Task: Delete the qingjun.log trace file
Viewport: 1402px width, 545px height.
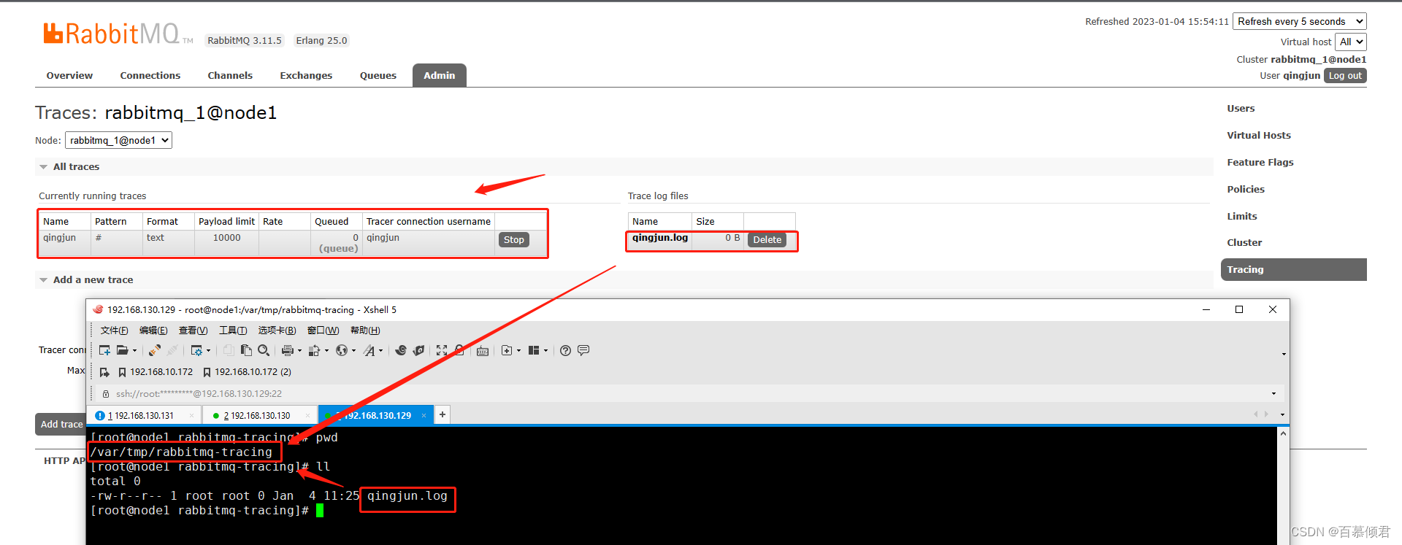Action: [x=767, y=239]
